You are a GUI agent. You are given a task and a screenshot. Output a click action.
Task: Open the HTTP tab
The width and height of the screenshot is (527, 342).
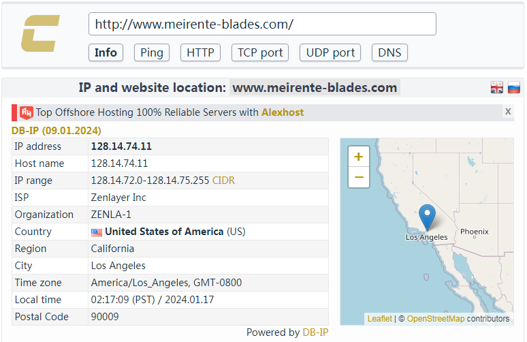point(200,52)
